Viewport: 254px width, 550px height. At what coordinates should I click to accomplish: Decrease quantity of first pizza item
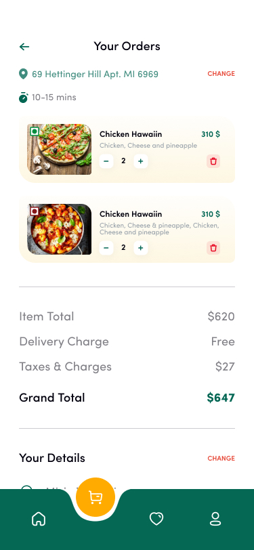(x=106, y=161)
